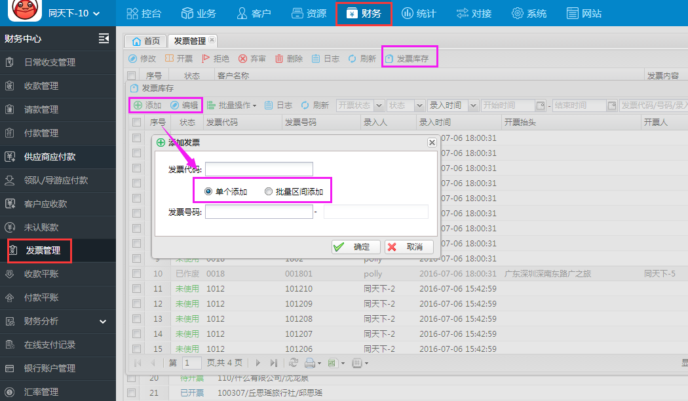Open 付款管理 in sidebar
The width and height of the screenshot is (688, 401).
coord(58,133)
